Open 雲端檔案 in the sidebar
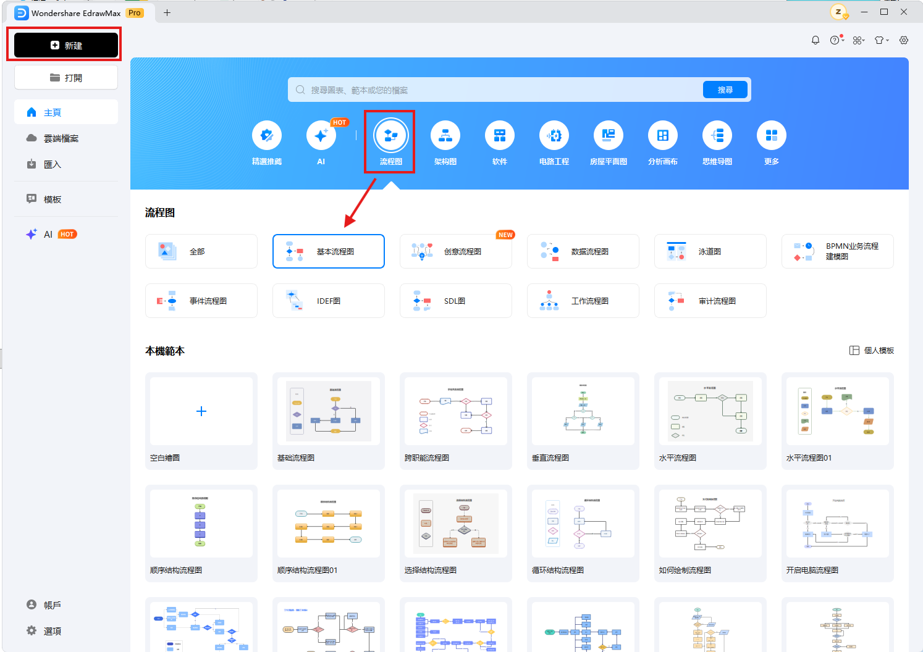The width and height of the screenshot is (923, 652). pyautogui.click(x=66, y=138)
